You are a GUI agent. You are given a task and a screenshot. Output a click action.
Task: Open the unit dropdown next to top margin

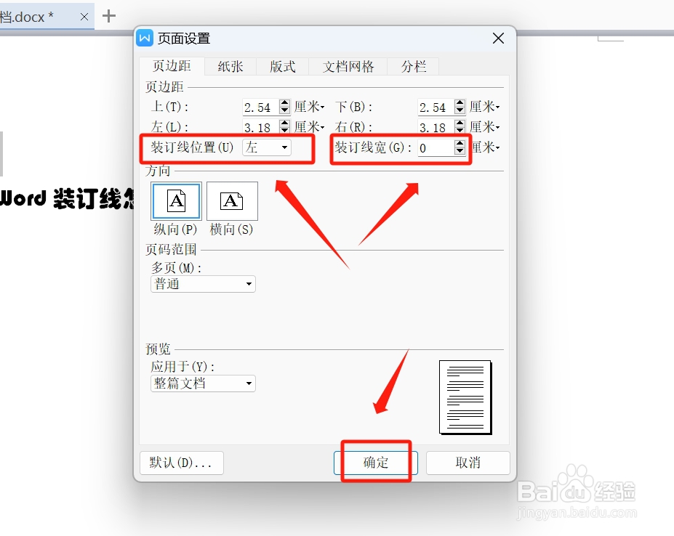(308, 106)
